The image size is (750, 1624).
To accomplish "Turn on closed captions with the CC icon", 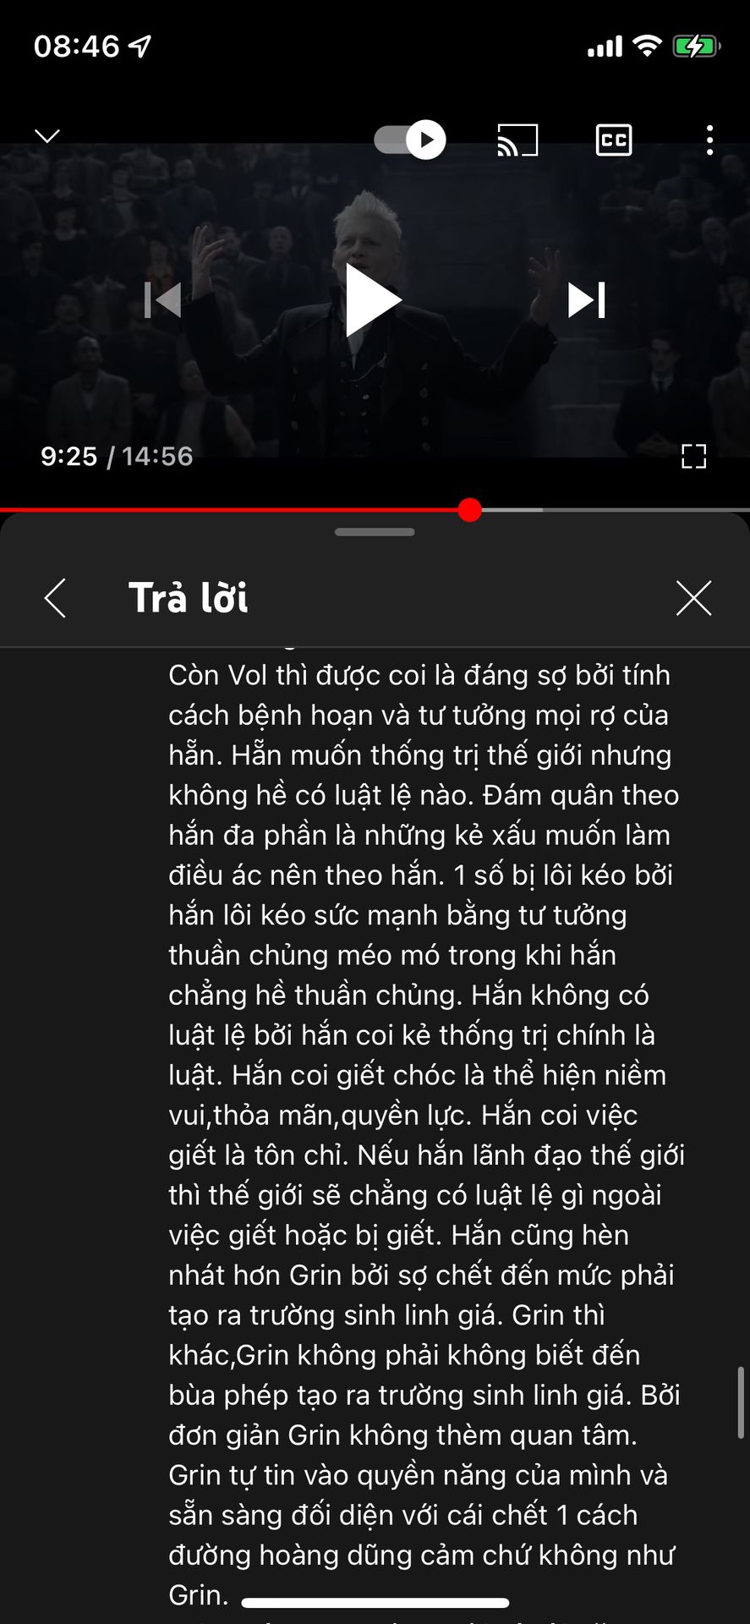I will coord(614,140).
